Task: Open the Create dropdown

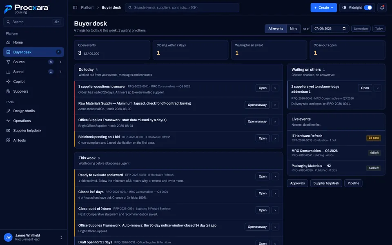Action: (323, 7)
